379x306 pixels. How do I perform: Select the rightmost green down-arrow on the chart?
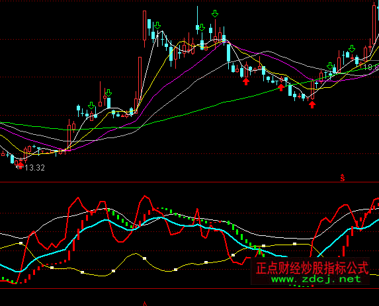point(352,49)
